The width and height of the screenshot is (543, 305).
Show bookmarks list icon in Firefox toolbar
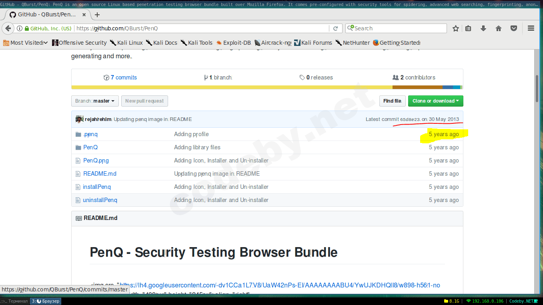[x=468, y=28]
